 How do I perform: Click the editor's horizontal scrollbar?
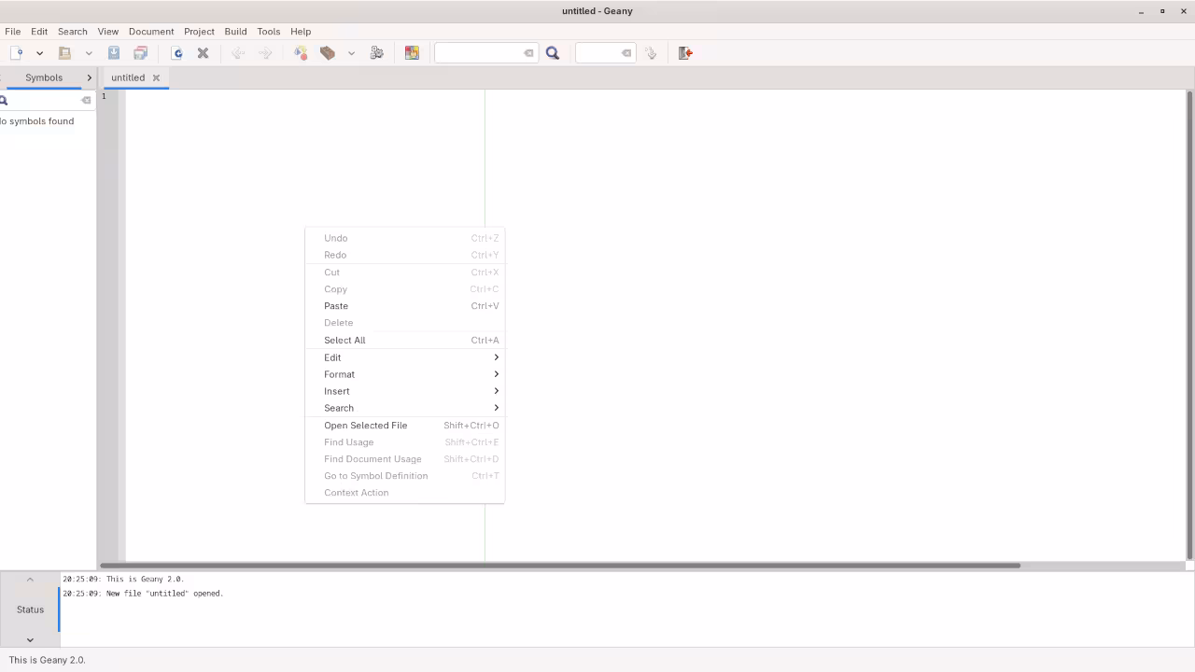click(560, 566)
